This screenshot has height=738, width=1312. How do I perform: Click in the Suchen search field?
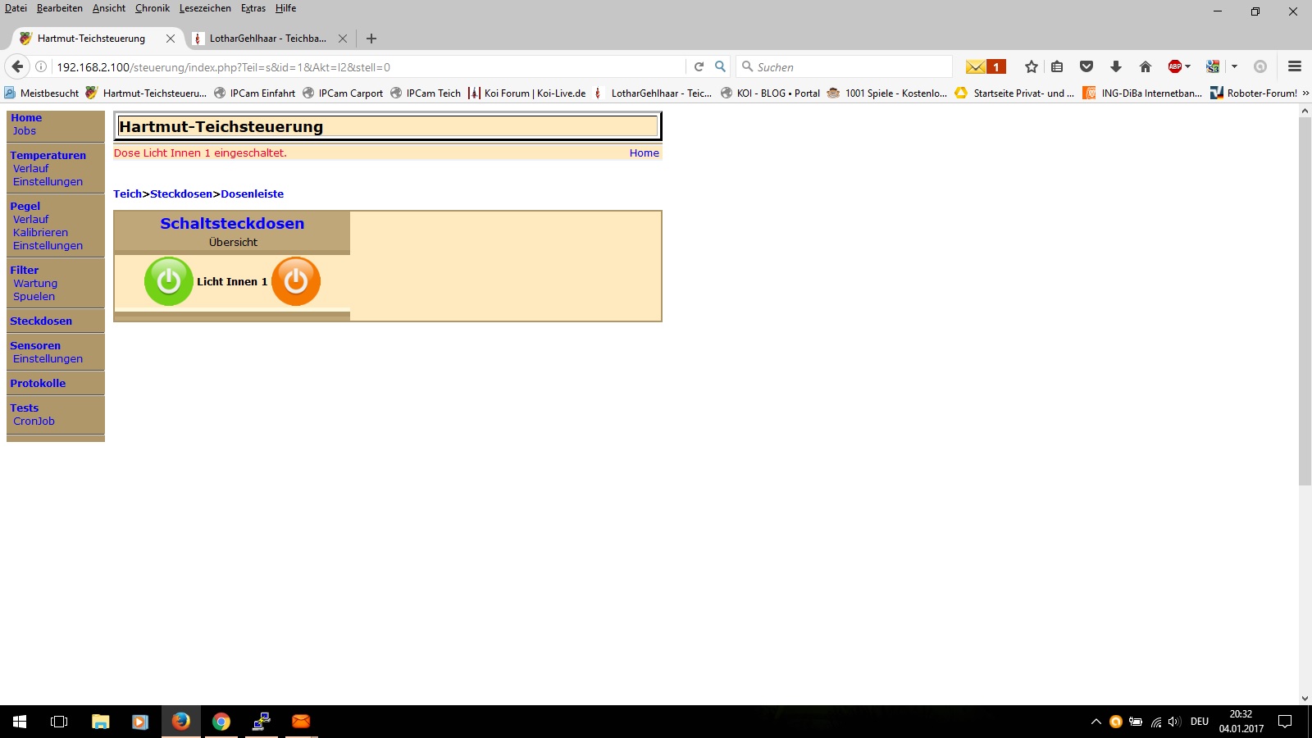849,67
